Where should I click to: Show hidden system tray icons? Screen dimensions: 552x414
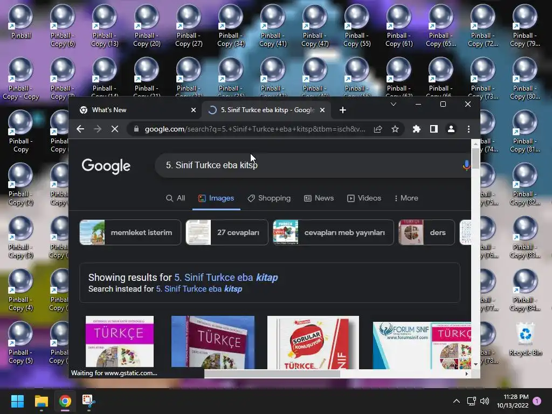click(x=456, y=401)
